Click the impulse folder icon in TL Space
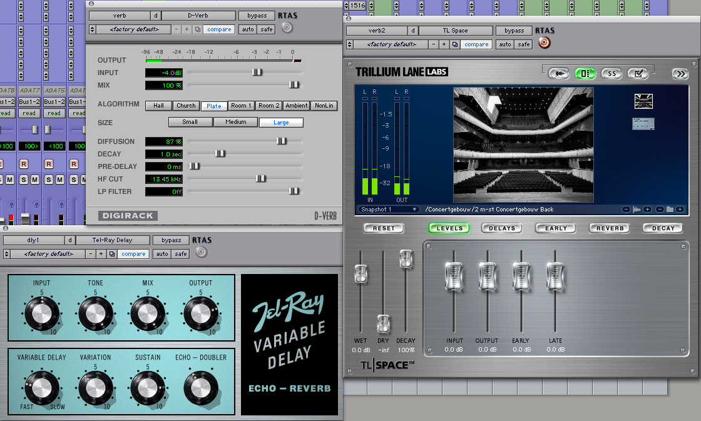This screenshot has width=701, height=421. pos(670,209)
